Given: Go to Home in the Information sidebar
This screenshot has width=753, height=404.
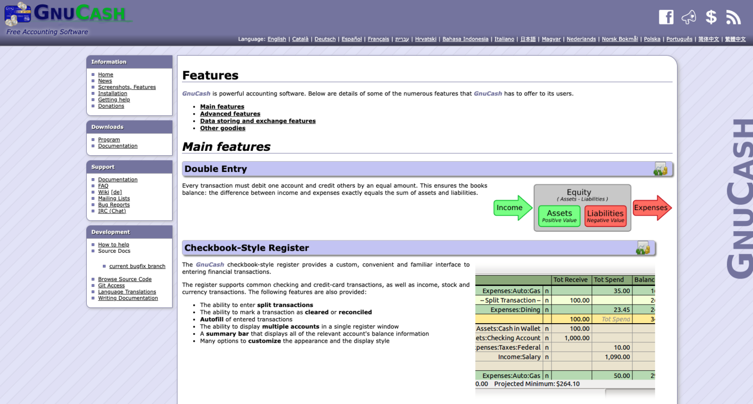Looking at the screenshot, I should (105, 74).
